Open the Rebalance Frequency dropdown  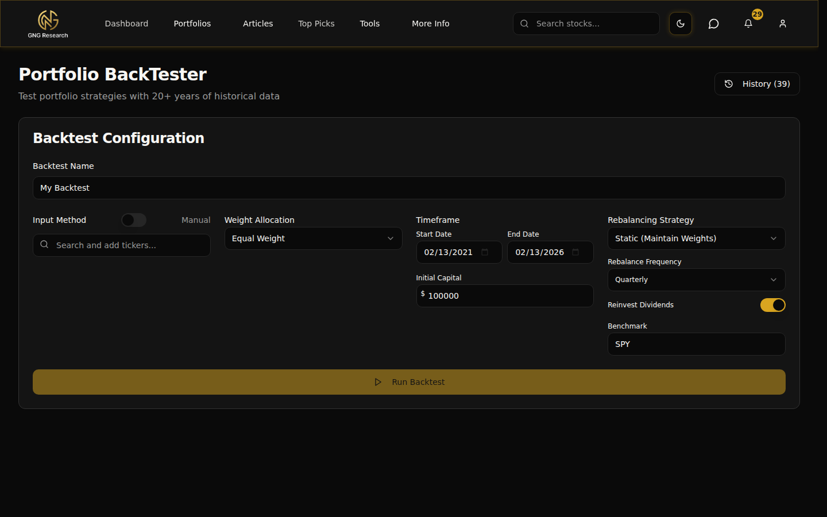click(x=697, y=280)
